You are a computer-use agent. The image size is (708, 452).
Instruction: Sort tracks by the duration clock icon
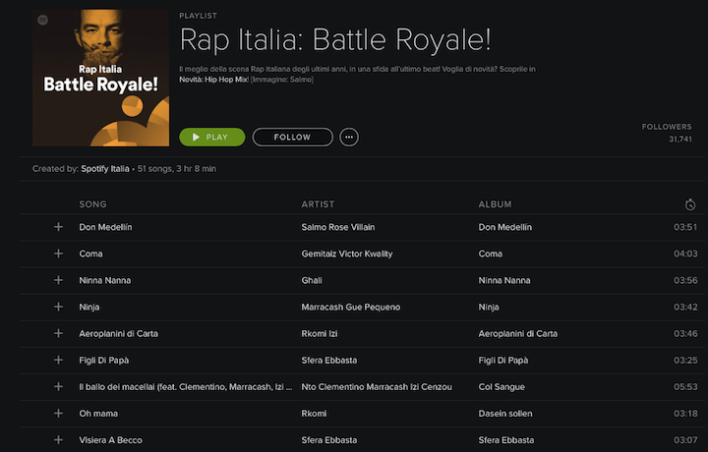click(x=690, y=204)
